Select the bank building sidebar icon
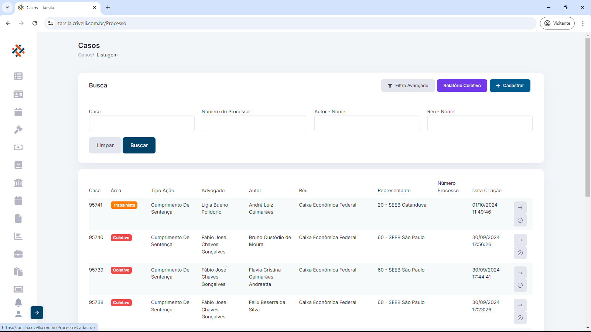 (x=18, y=183)
